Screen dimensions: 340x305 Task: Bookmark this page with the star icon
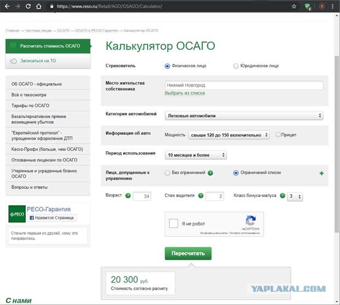(294, 7)
